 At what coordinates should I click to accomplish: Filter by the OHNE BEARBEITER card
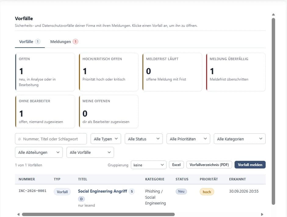[x=45, y=111]
